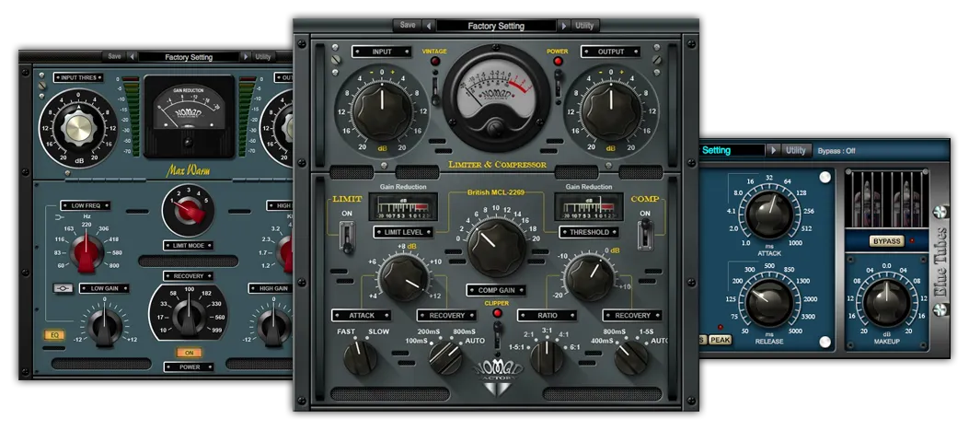Toggle the orange EQ button in Max Warm
The image size is (969, 430).
tap(54, 335)
